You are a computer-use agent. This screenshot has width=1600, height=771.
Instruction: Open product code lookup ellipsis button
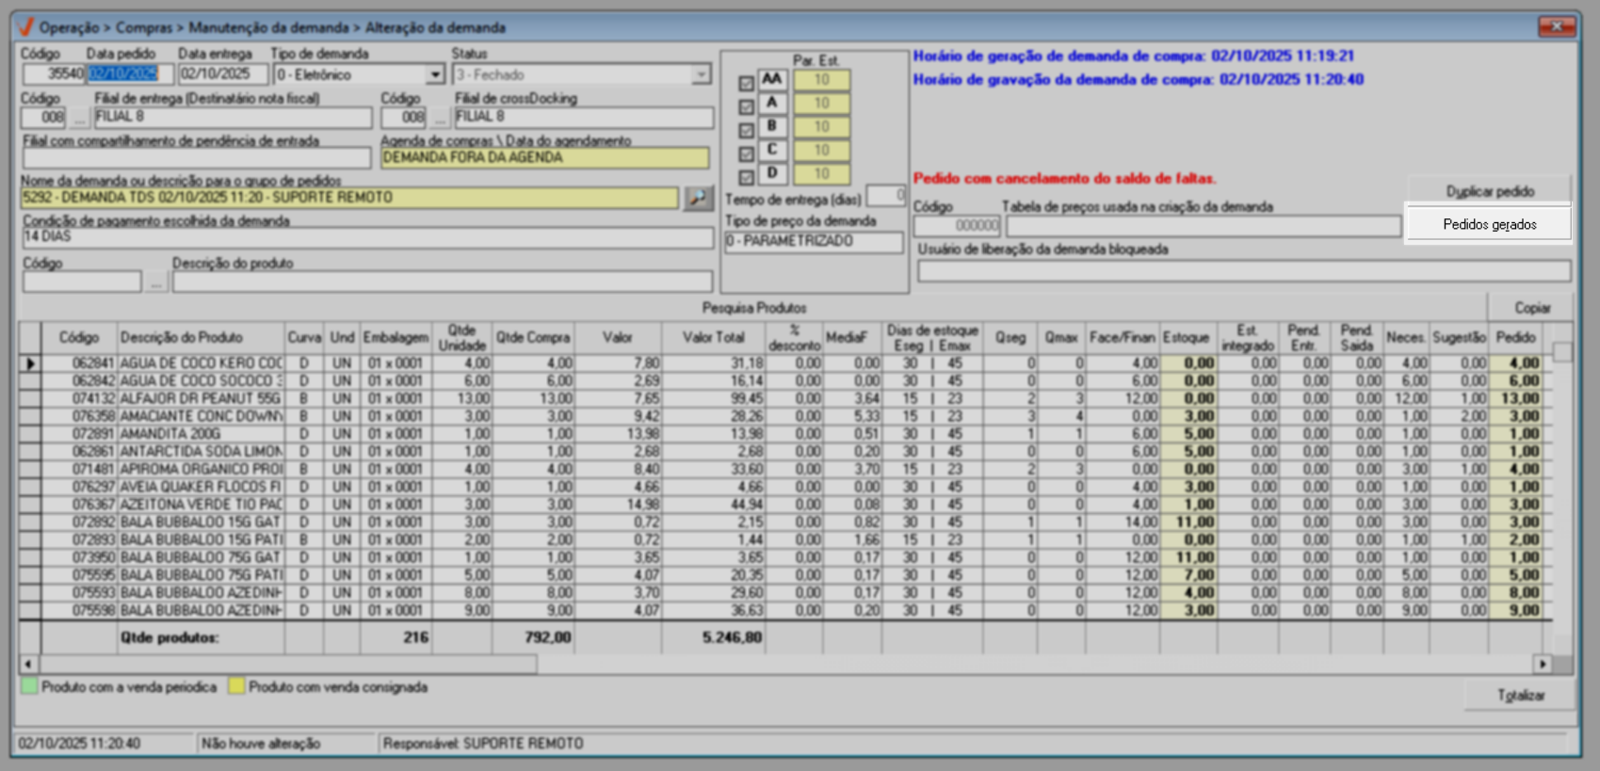[156, 281]
